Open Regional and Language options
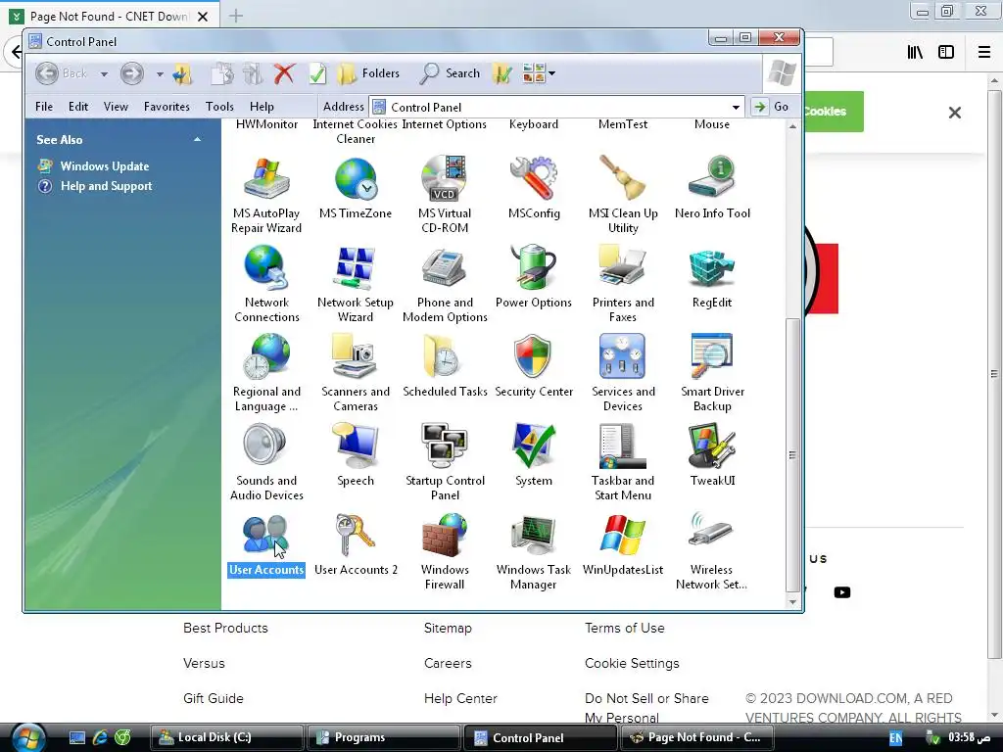 [x=266, y=356]
